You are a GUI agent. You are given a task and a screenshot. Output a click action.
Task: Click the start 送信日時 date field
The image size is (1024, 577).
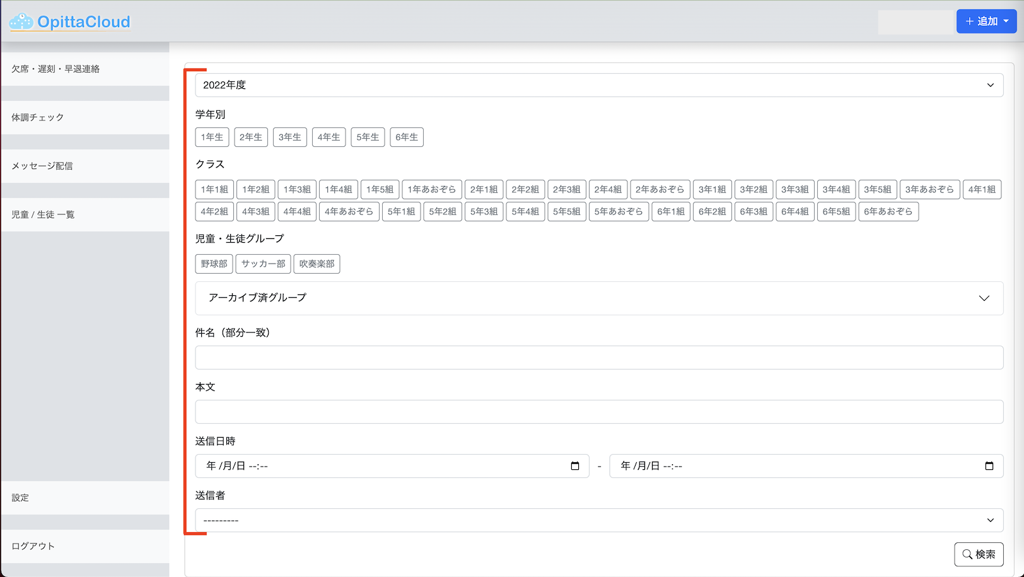[392, 466]
